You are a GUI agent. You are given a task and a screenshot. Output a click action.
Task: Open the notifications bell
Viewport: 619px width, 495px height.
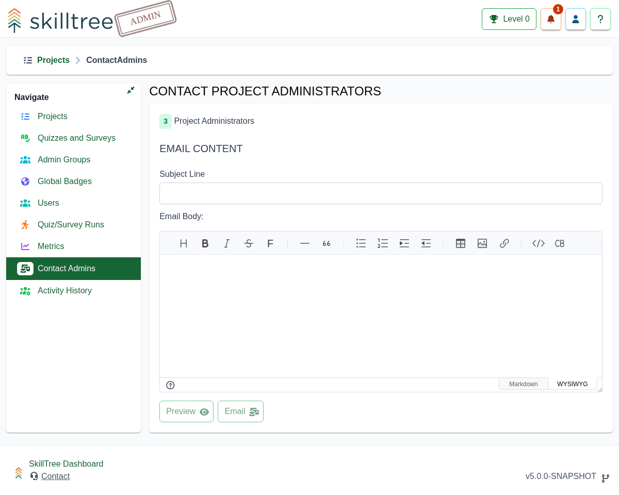point(551,19)
